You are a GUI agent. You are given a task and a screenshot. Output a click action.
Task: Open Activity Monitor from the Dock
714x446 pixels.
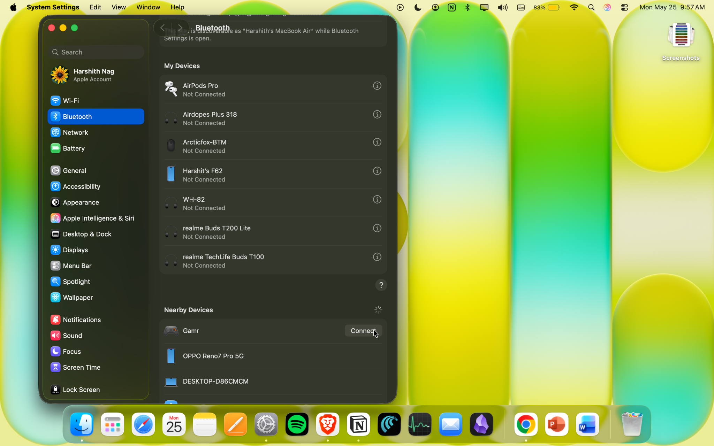(x=420, y=424)
